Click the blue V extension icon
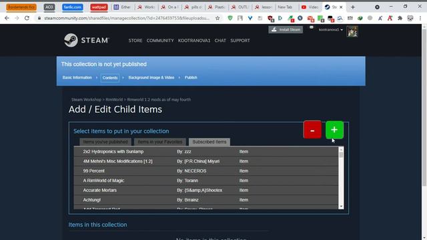 tap(250, 18)
